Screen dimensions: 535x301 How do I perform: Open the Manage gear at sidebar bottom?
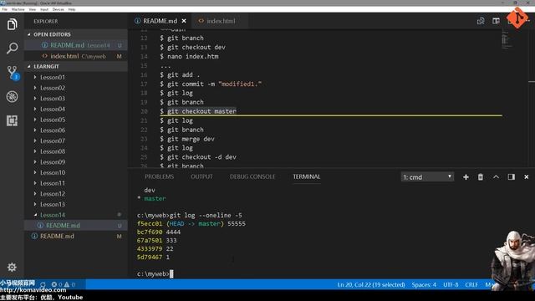click(12, 267)
